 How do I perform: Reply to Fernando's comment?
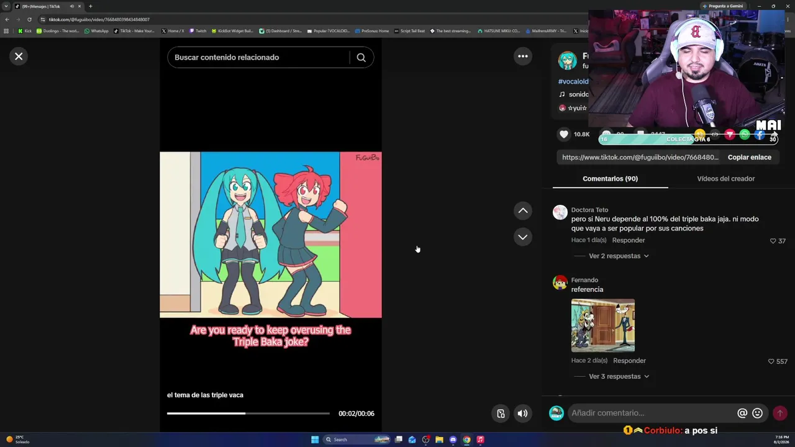click(629, 361)
